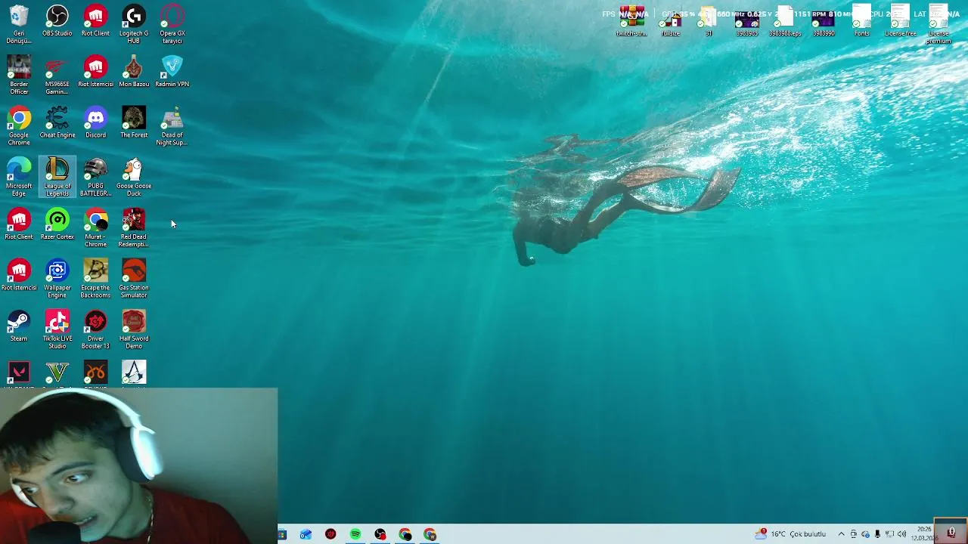Viewport: 968px width, 544px height.
Task: Open the Goose Goose Duck icon
Action: coord(134,177)
